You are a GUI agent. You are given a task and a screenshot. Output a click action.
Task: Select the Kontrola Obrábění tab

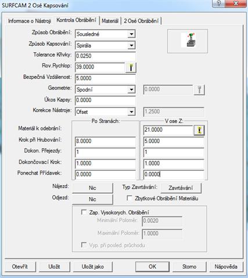[x=76, y=20]
